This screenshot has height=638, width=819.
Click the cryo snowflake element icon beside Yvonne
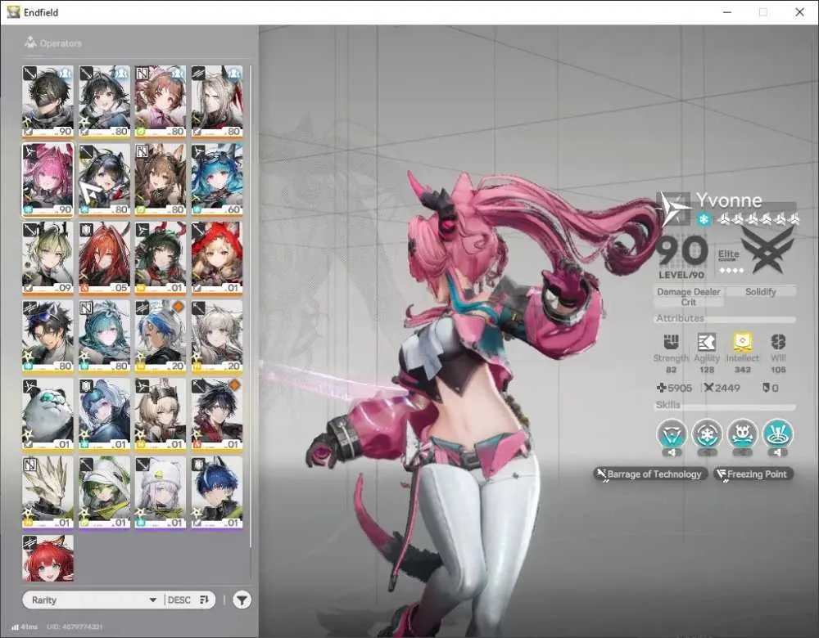[704, 219]
